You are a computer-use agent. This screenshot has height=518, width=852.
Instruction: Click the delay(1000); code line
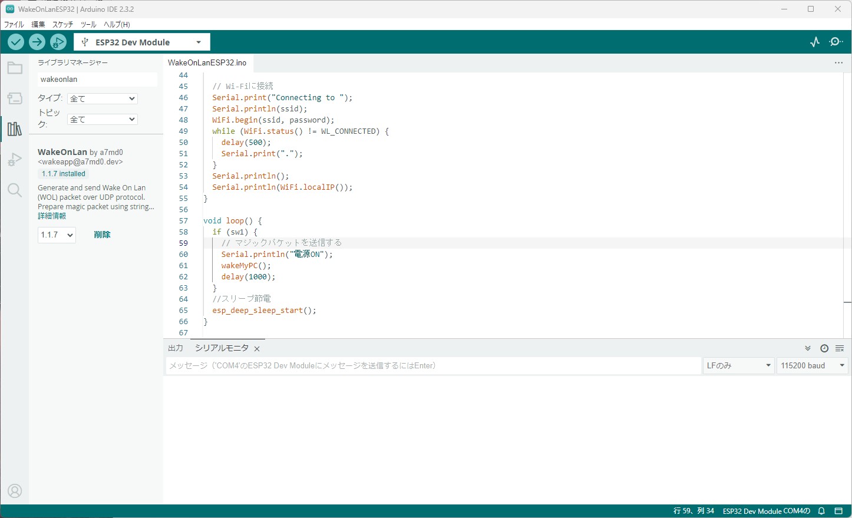click(248, 276)
